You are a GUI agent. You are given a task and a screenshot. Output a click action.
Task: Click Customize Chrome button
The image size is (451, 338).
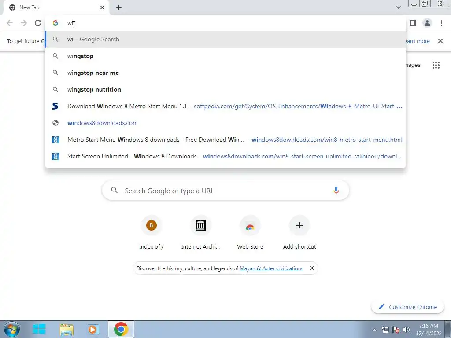[407, 307]
